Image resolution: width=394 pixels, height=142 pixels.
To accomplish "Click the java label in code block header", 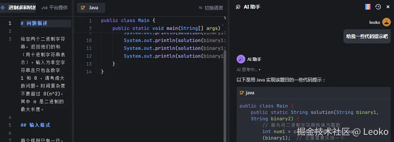I will tap(250, 93).
